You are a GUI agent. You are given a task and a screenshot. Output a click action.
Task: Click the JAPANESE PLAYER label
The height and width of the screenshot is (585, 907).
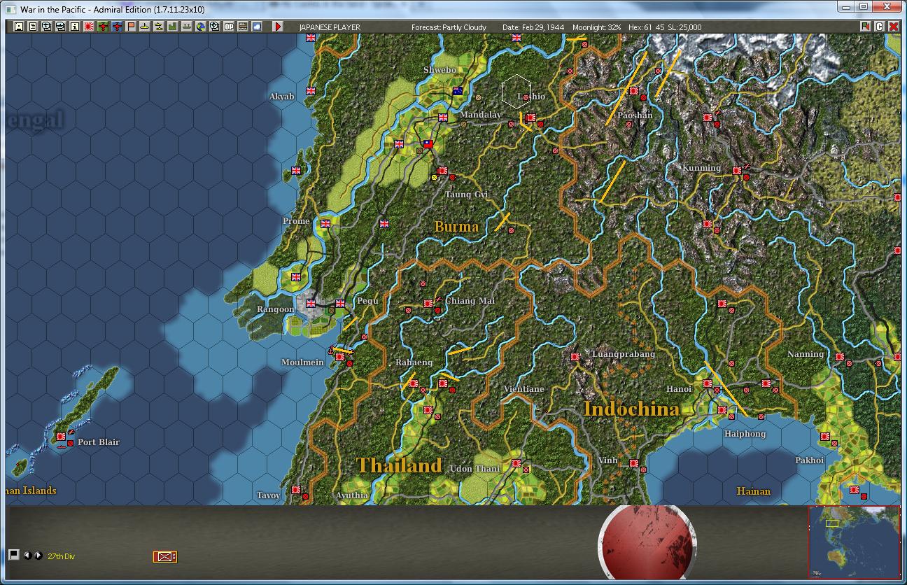(x=330, y=27)
